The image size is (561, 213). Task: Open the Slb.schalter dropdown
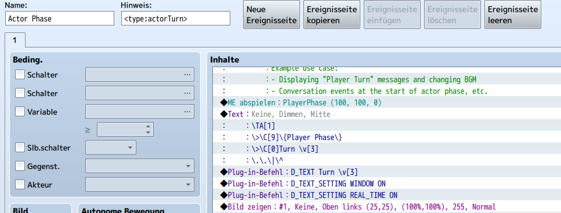point(111,148)
